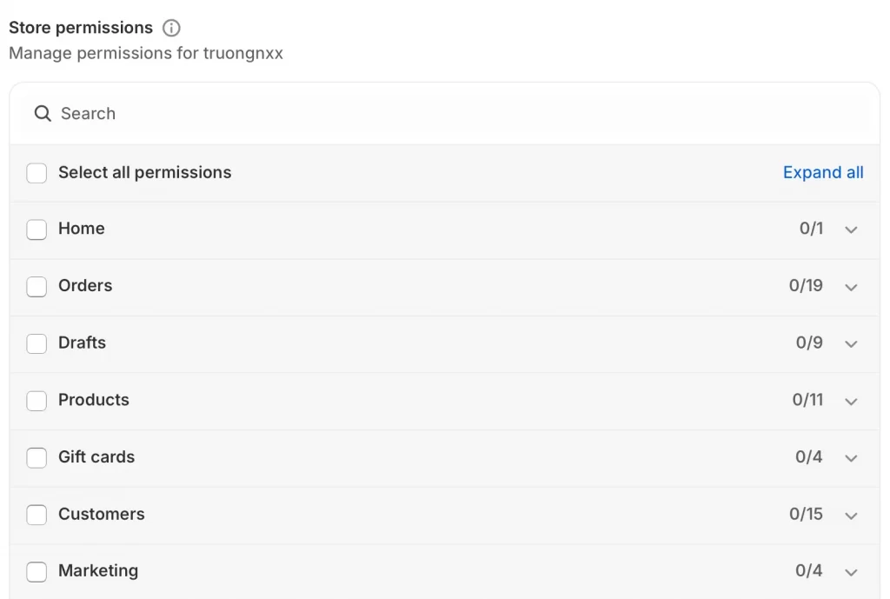The image size is (890, 599).
Task: Check the Products permission checkbox
Action: coord(37,401)
